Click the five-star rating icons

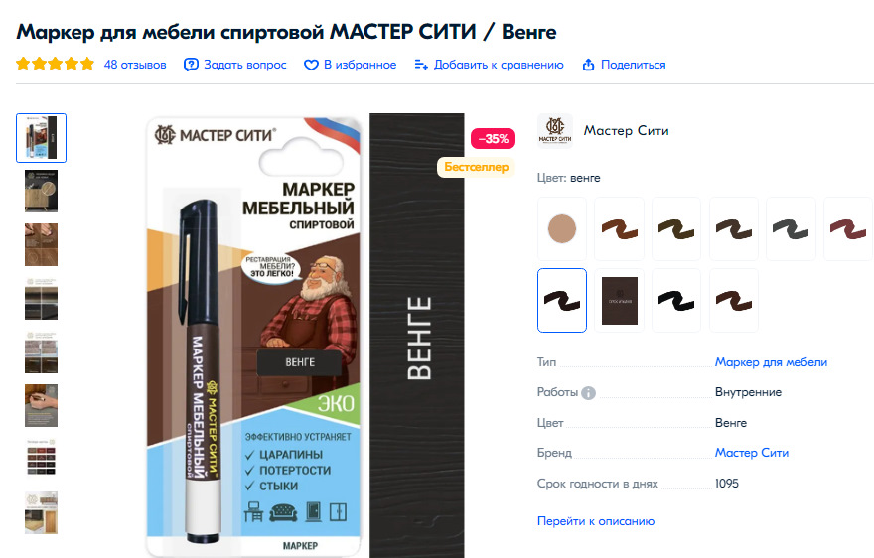coord(56,64)
